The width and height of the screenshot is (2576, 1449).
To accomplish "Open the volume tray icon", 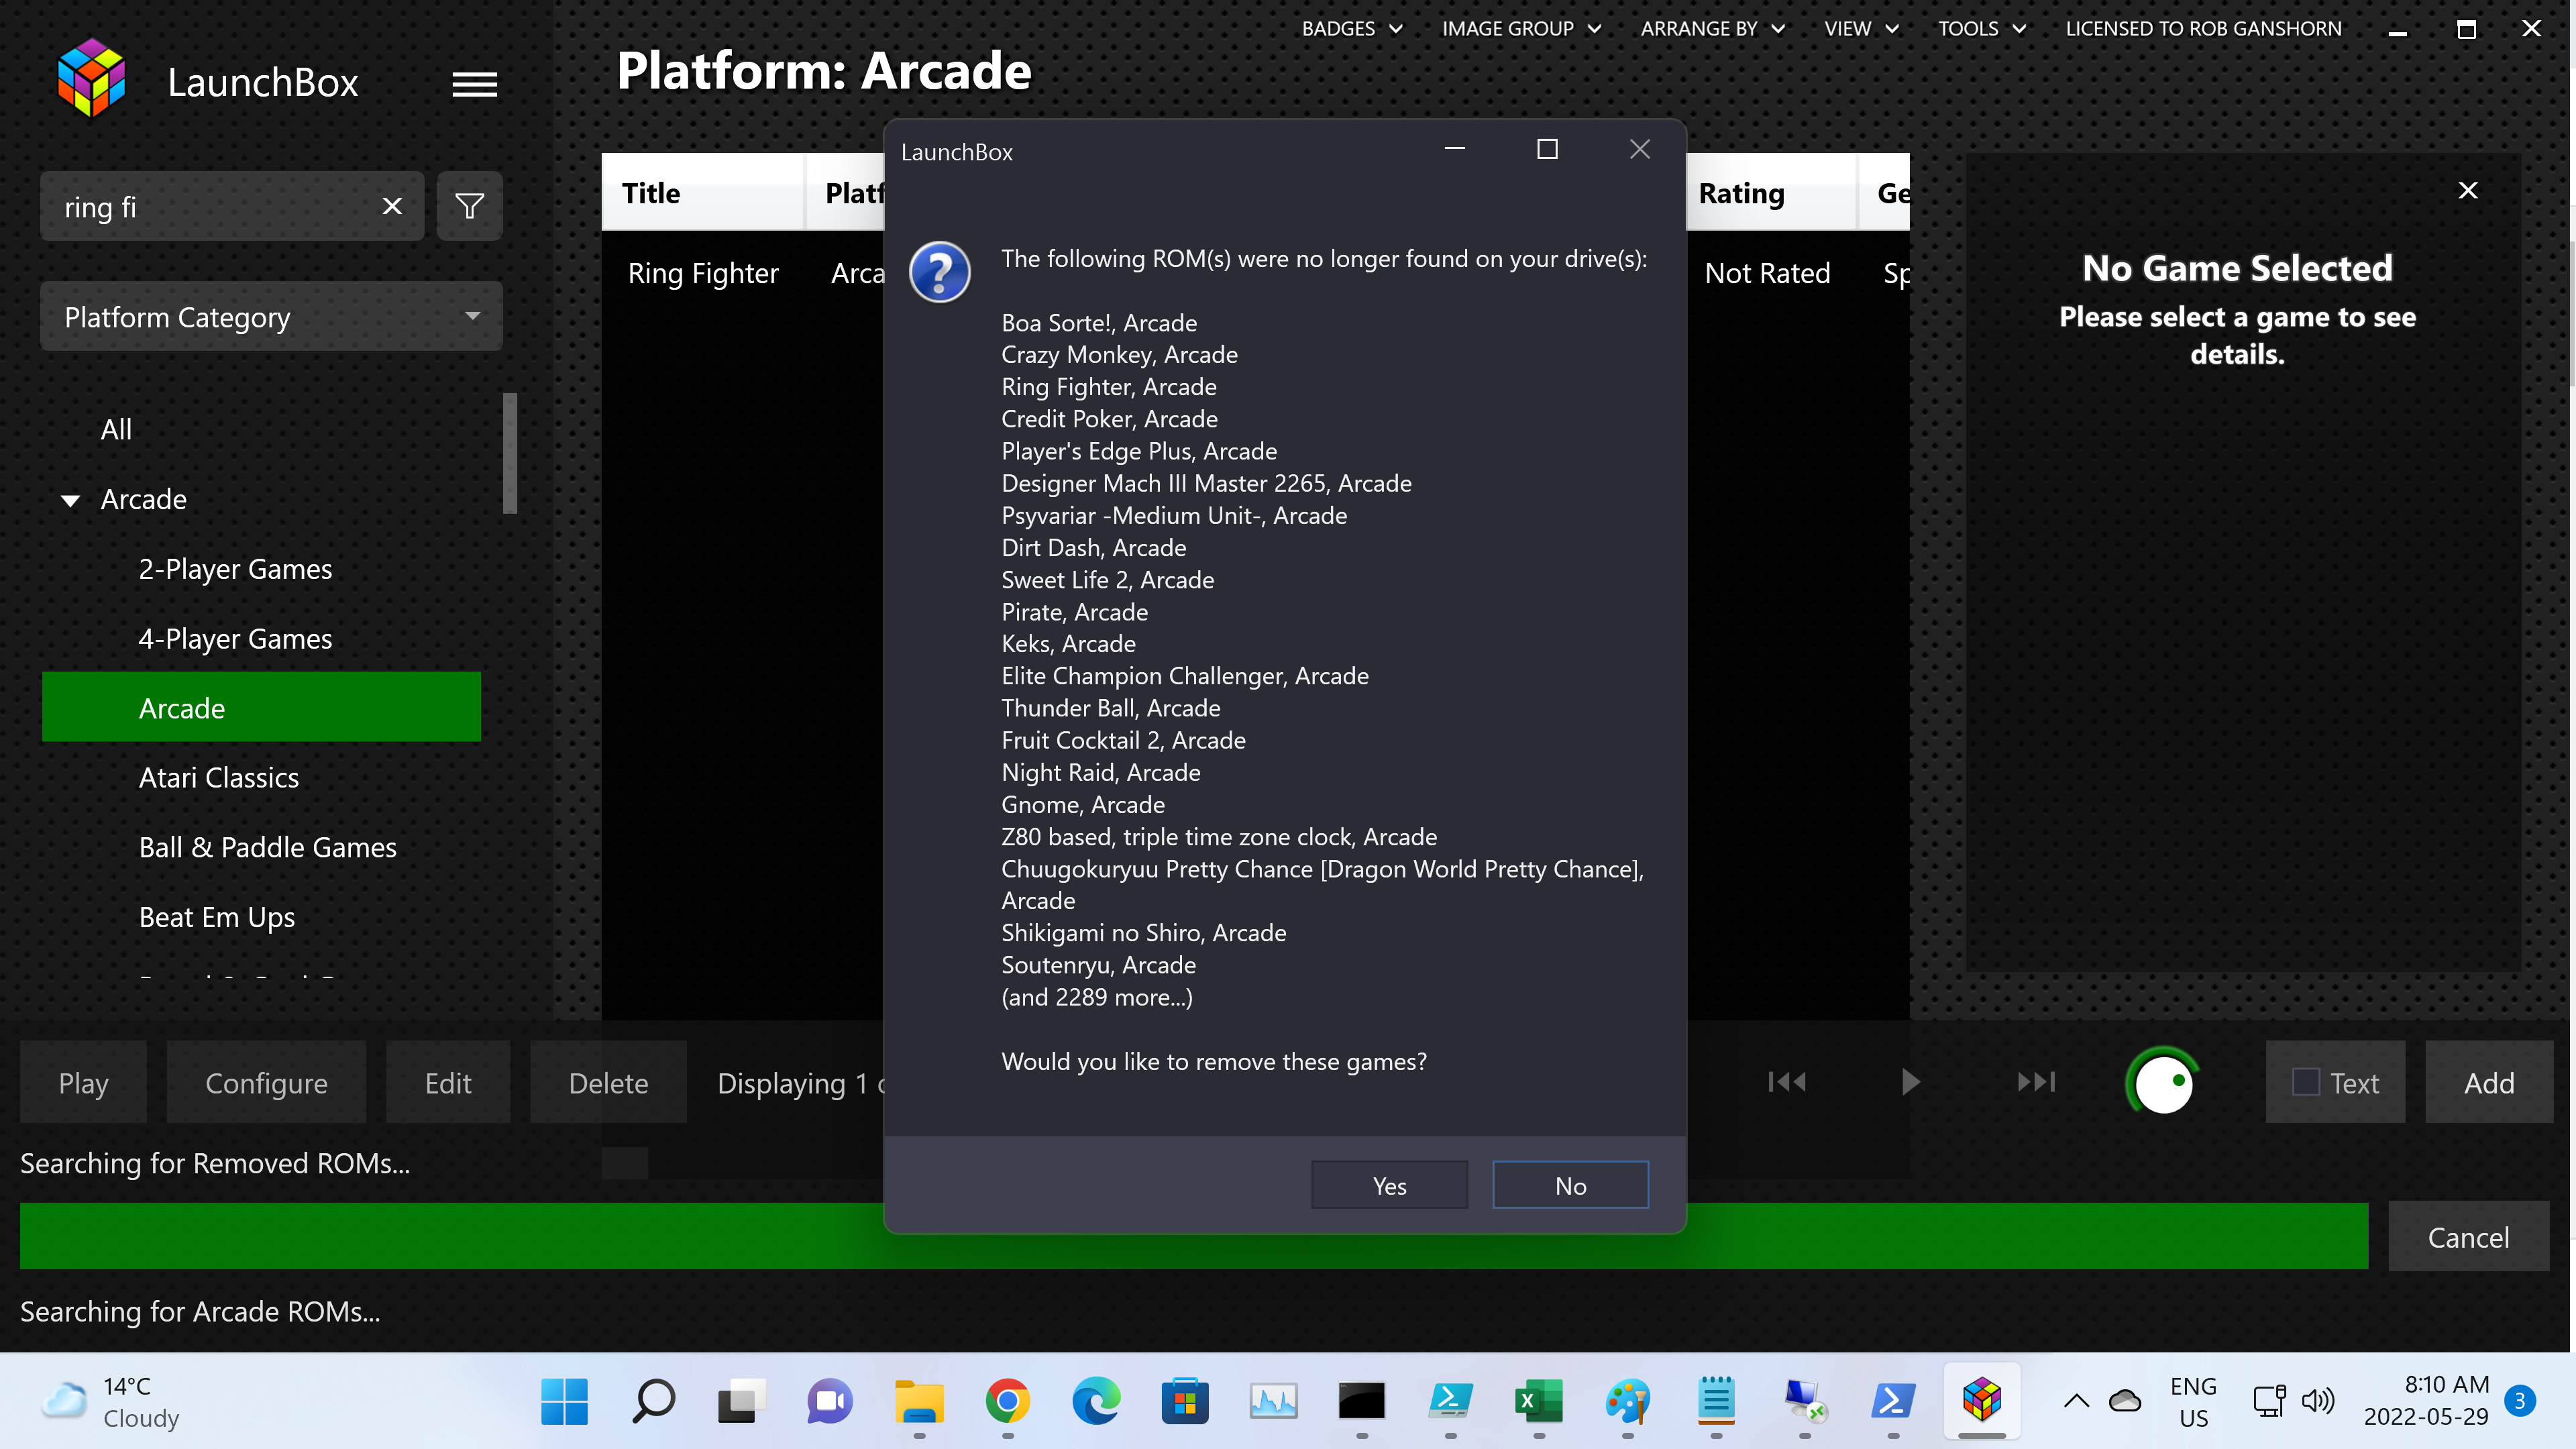I will click(2317, 1401).
